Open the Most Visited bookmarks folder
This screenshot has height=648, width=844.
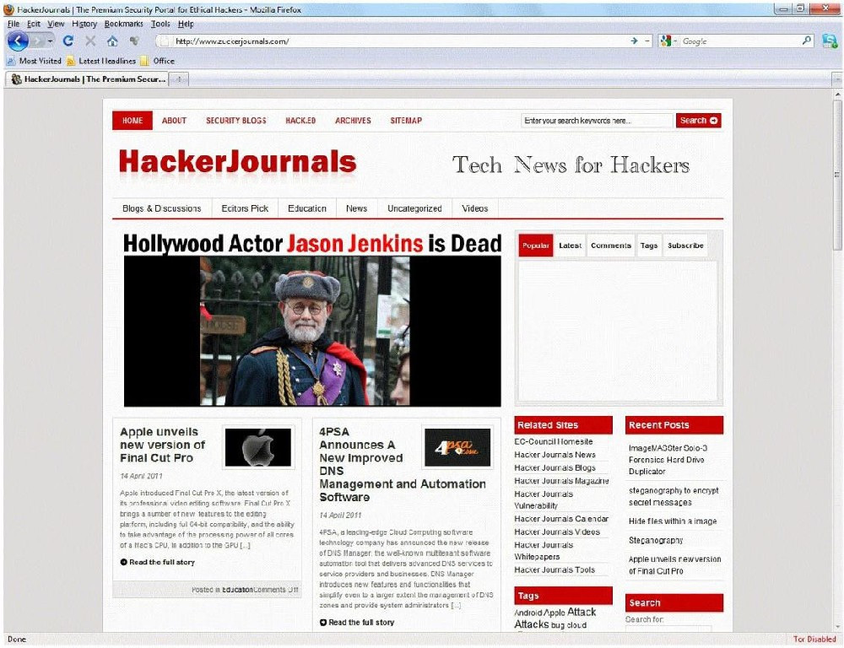click(x=35, y=61)
